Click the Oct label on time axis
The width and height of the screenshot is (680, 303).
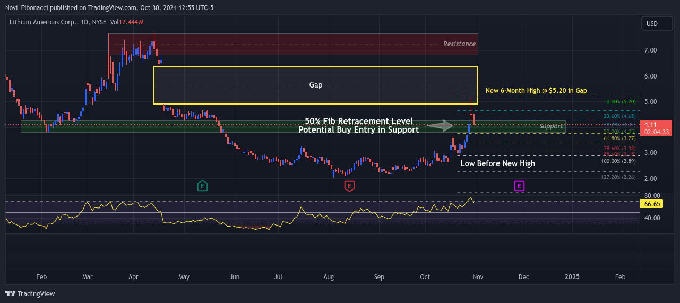(x=425, y=277)
